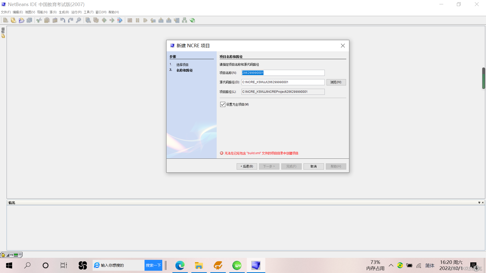Click the 项目名称 input field
The width and height of the screenshot is (486, 273).
tap(283, 73)
